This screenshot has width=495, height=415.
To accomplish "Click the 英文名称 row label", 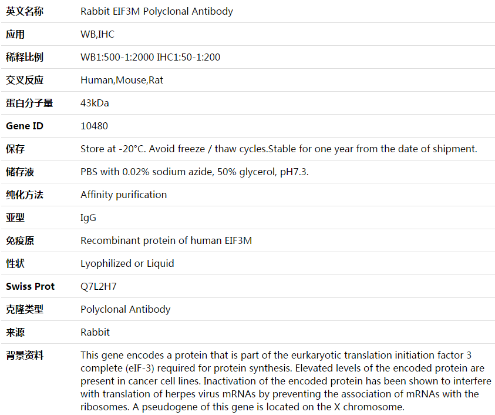I will (x=25, y=11).
